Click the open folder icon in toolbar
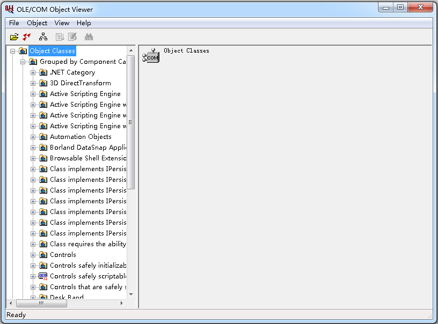Image resolution: width=438 pixels, height=324 pixels. click(14, 37)
